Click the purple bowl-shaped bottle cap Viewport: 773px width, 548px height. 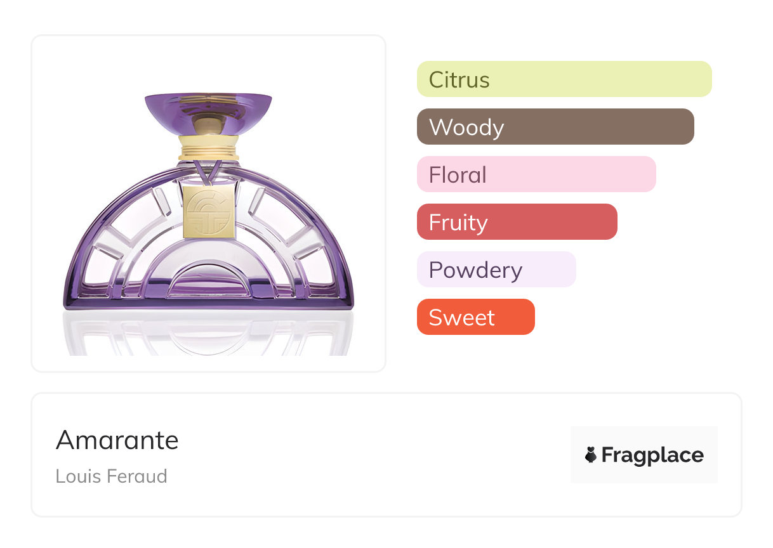pos(208,112)
